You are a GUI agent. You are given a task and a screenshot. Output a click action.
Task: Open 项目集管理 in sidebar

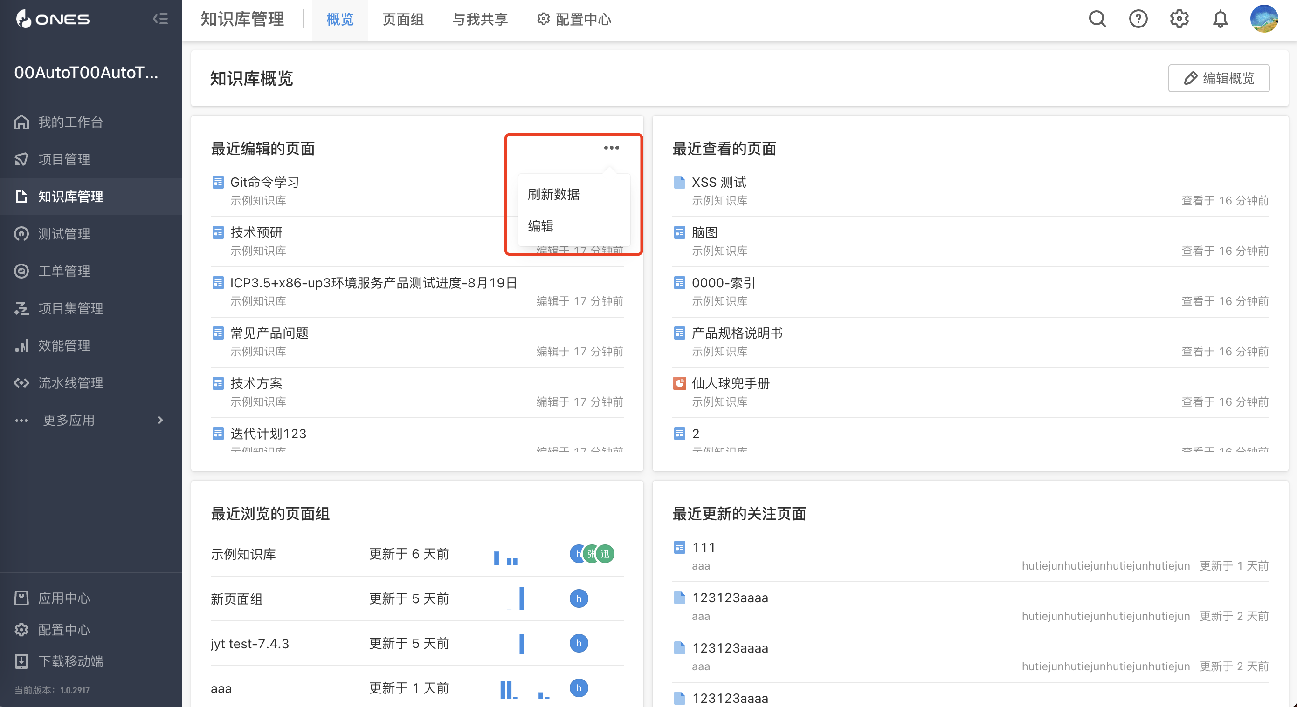click(90, 308)
